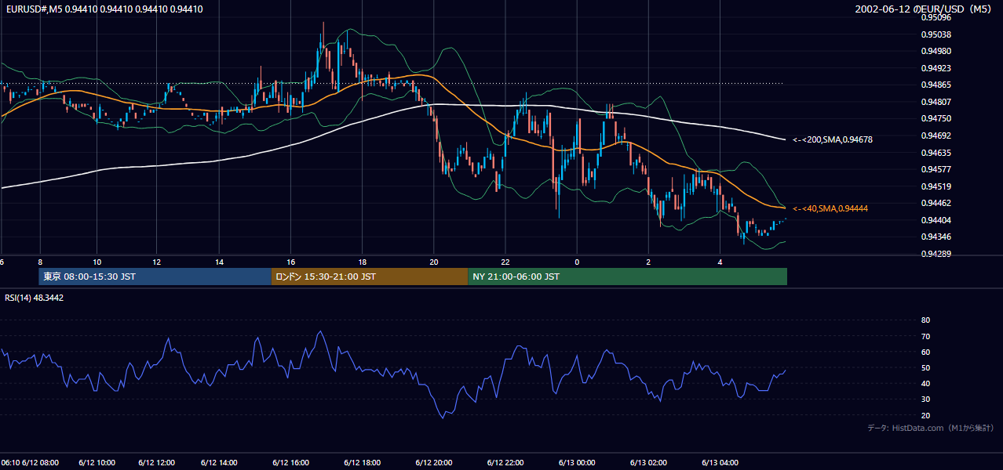Click hour label 0 under the price chart
This screenshot has width=1003, height=470.
[x=577, y=262]
